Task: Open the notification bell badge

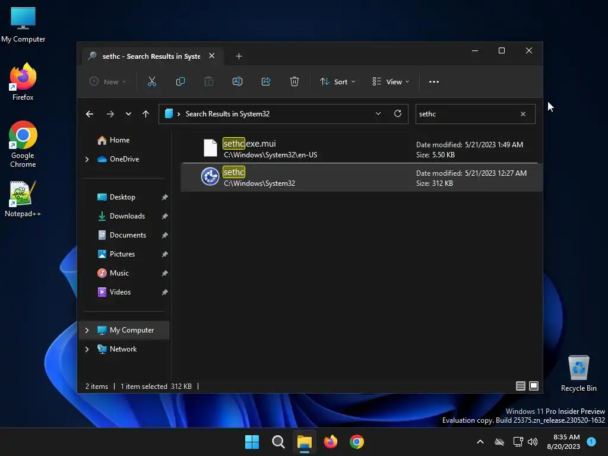Action: coord(591,441)
